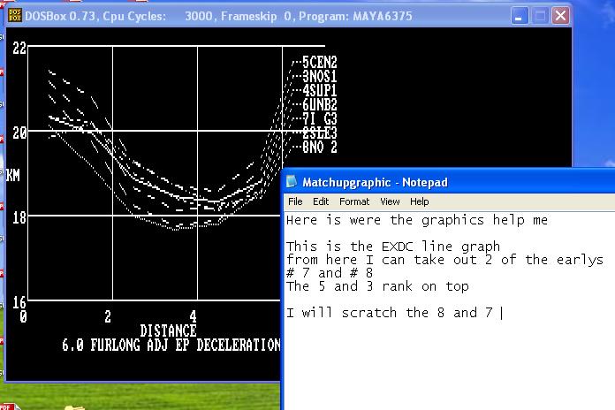Screen dimensions: 615x410
Task: Click legend label 5CEN2 in DOSBox
Action: pos(320,62)
